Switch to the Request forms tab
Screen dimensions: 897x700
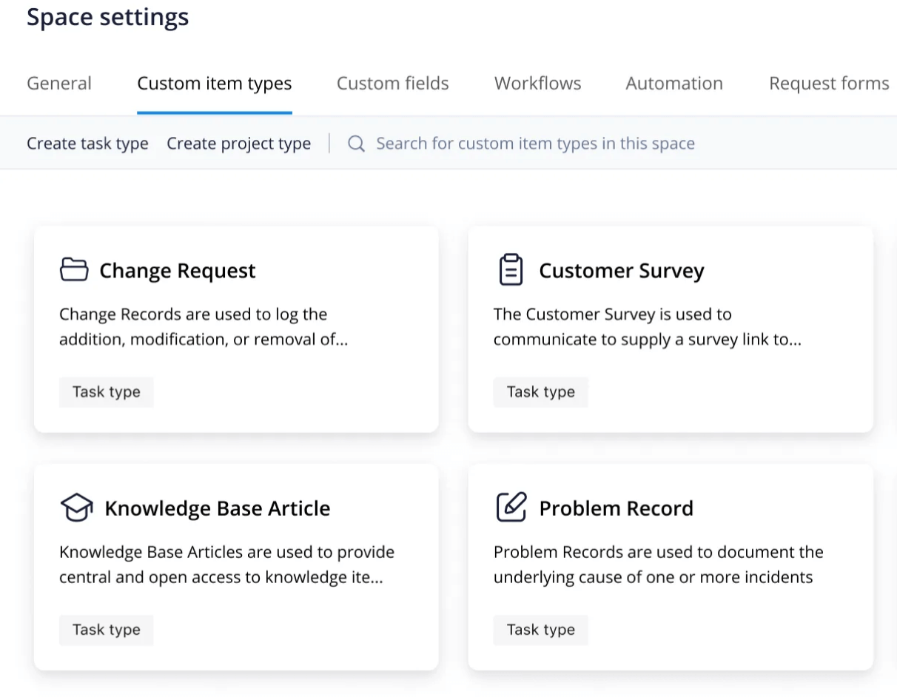(x=829, y=84)
